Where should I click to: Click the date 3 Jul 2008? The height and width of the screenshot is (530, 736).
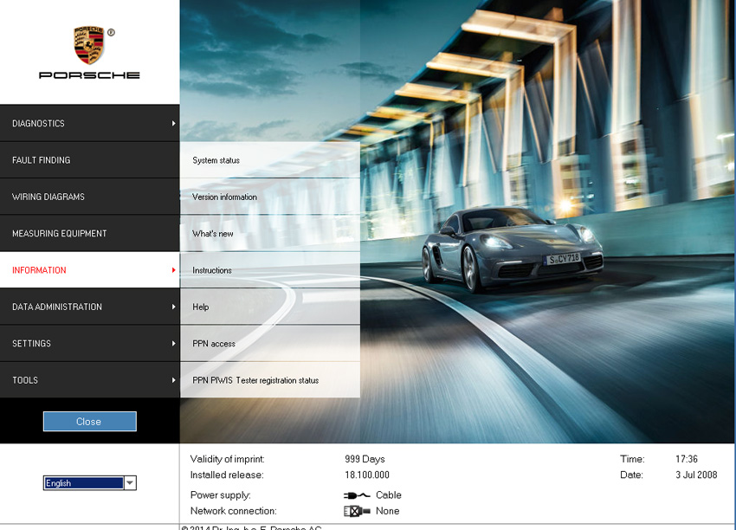(696, 475)
